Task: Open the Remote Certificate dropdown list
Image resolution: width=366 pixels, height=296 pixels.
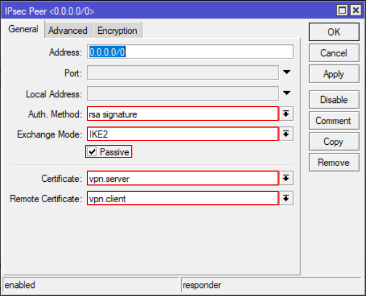Action: point(287,199)
